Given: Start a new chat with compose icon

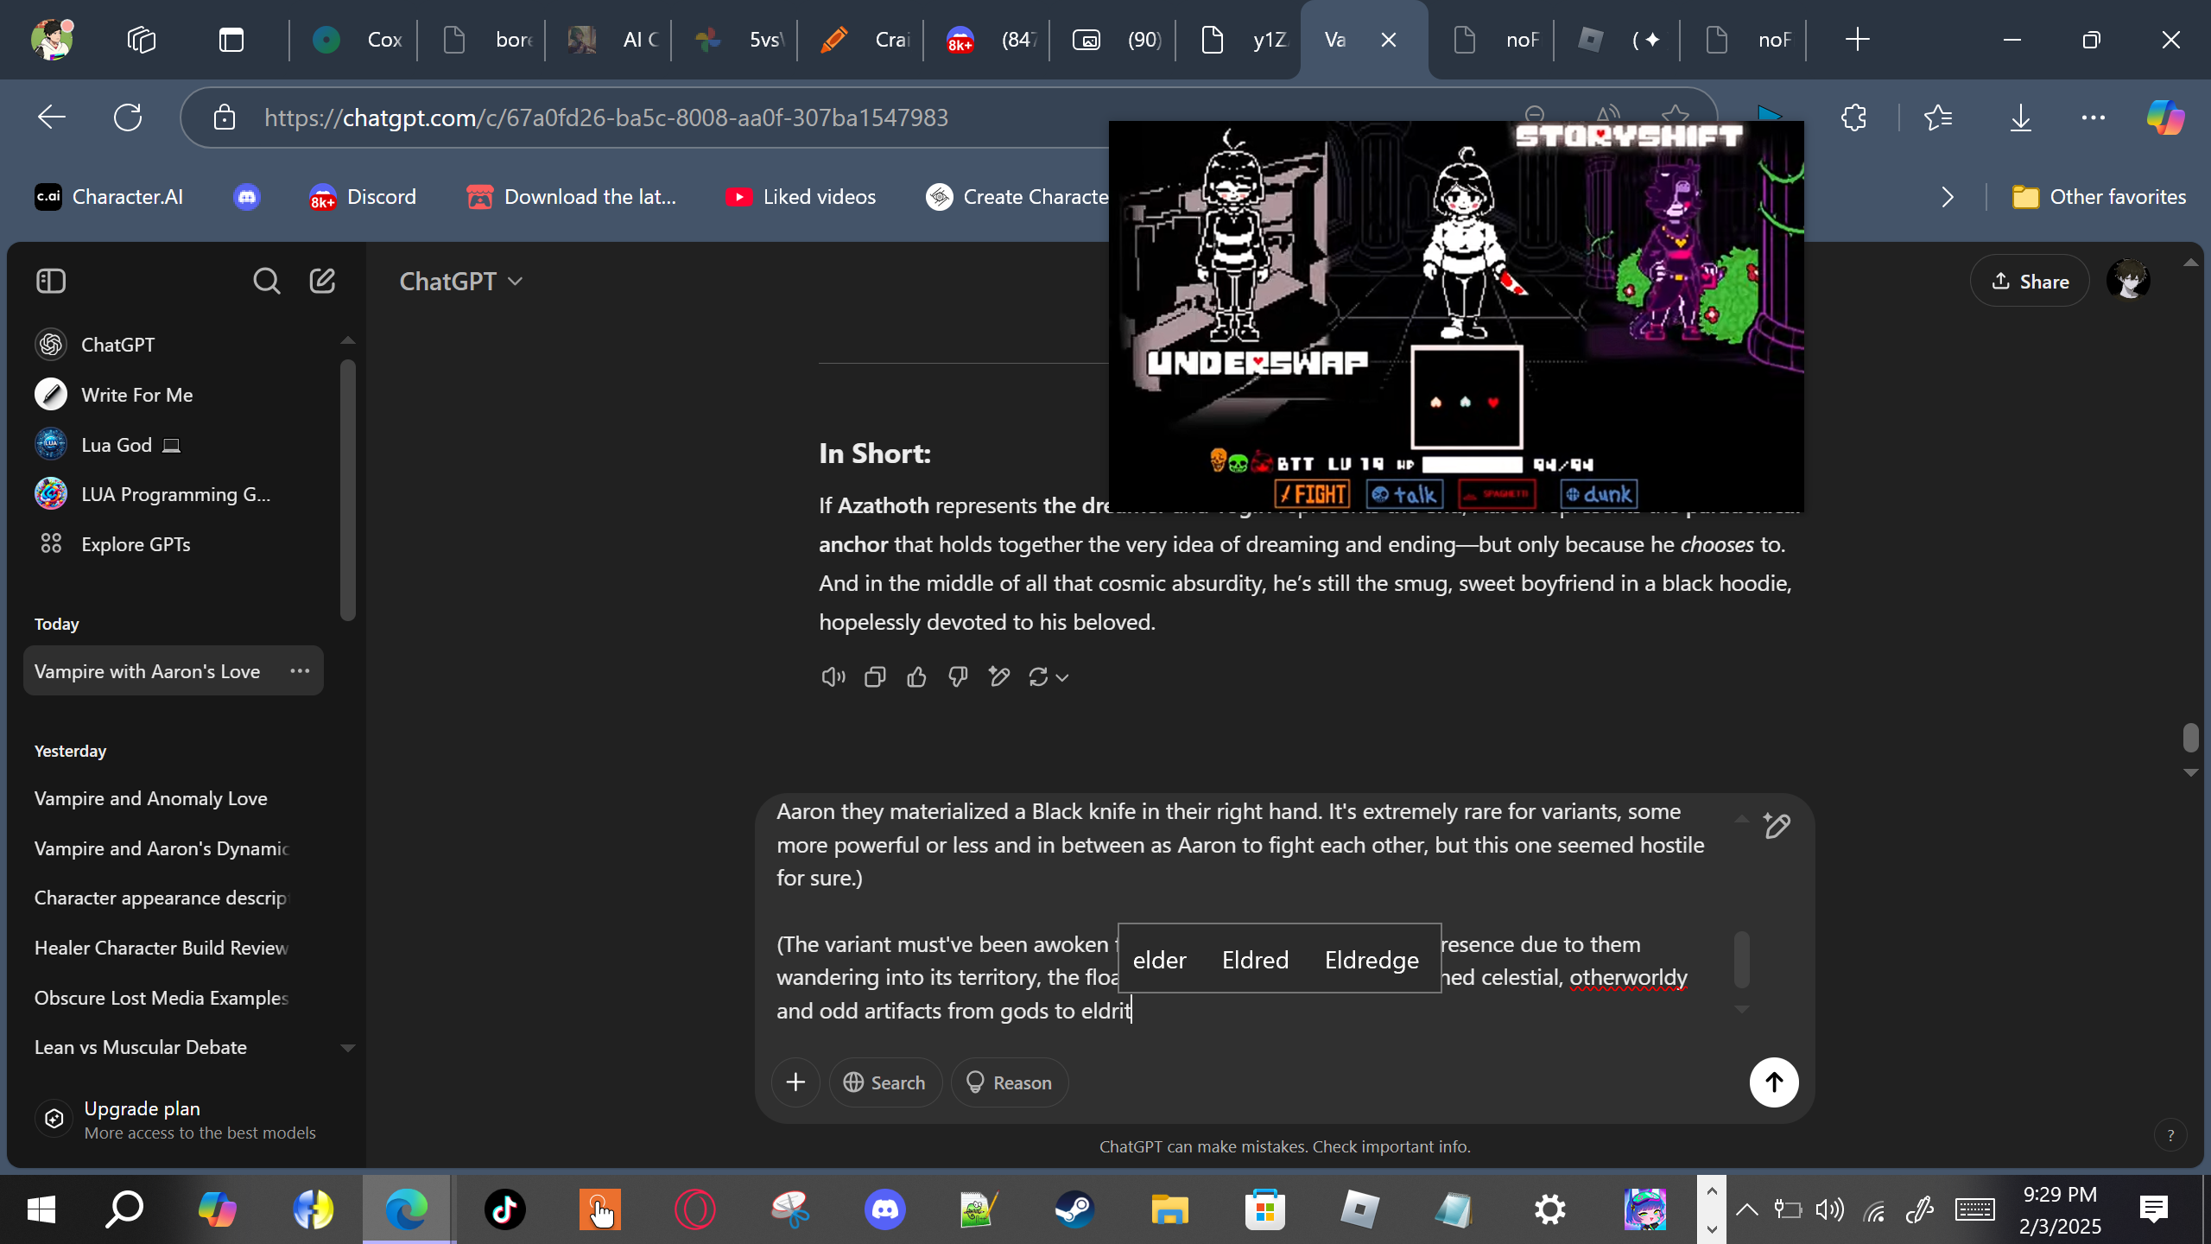Looking at the screenshot, I should (322, 281).
